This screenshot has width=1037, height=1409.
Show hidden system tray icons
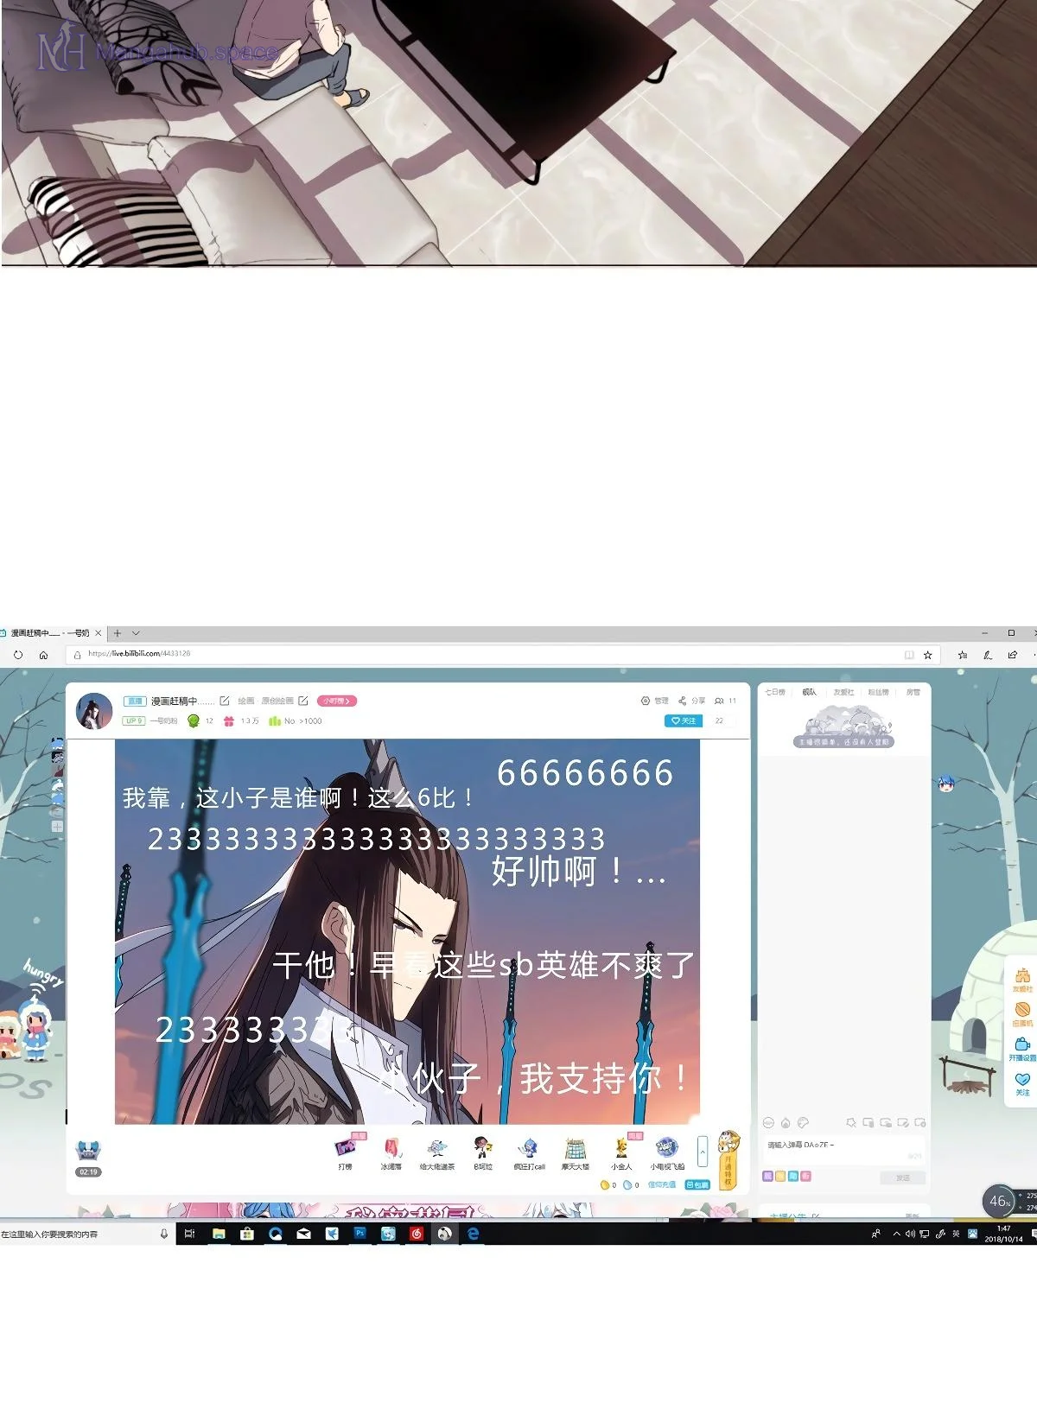(896, 1234)
